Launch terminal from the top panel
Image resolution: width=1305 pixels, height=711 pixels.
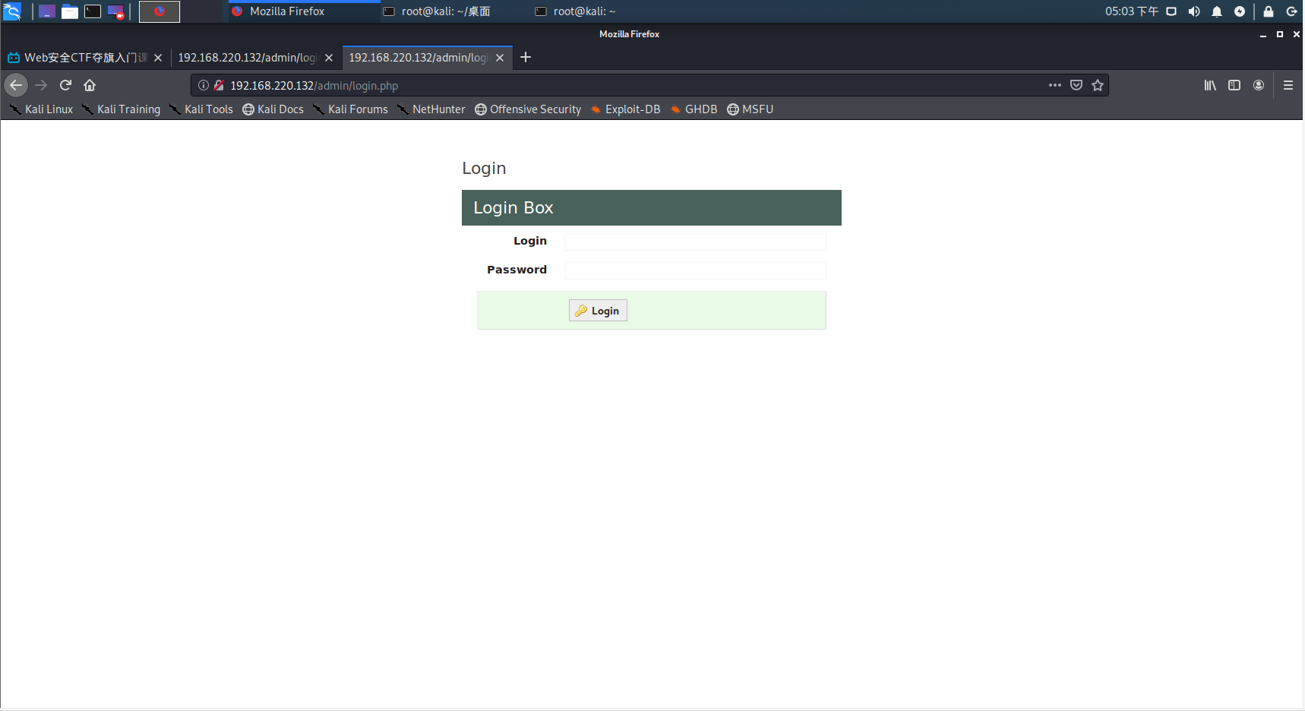93,11
